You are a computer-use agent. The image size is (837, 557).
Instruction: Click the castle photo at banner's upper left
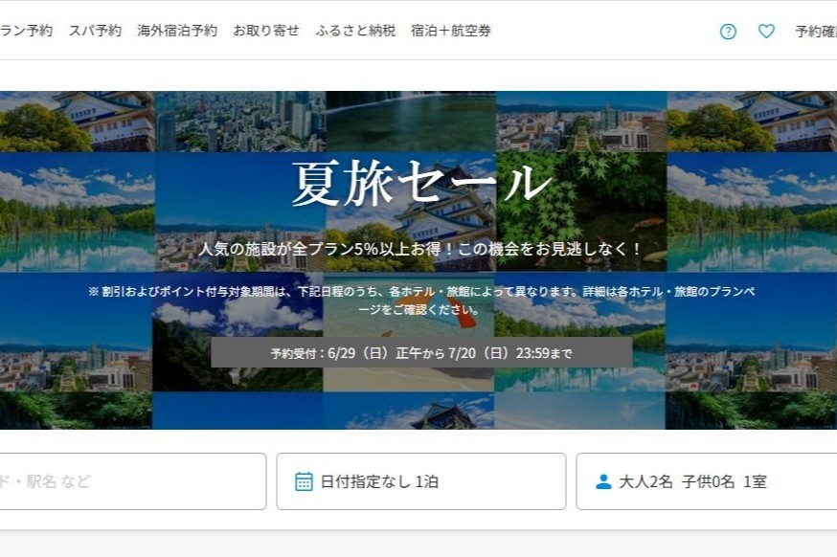pos(77,122)
